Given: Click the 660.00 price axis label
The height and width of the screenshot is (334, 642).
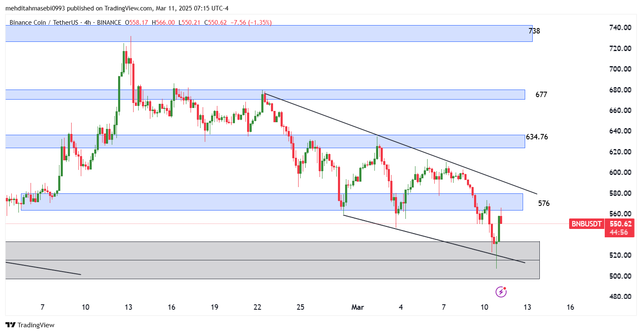Looking at the screenshot, I should click(620, 110).
